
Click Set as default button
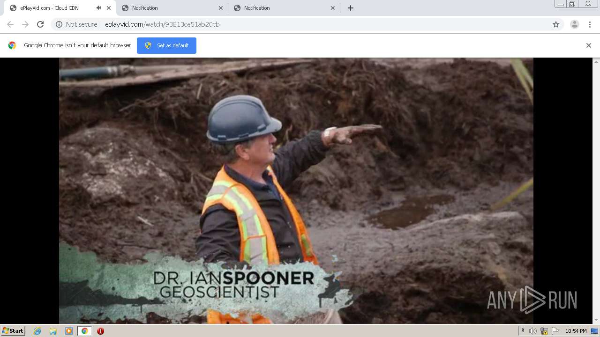click(x=166, y=45)
